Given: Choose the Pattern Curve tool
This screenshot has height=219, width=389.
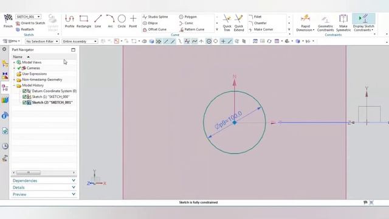Looking at the screenshot, I should click(192, 30).
